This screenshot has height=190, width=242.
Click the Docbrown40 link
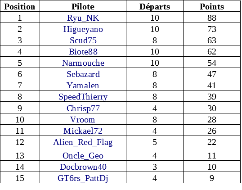tap(83, 167)
